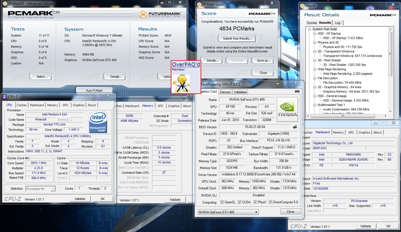
Task: Click the 4634 PCMarks score text
Action: coord(237,28)
